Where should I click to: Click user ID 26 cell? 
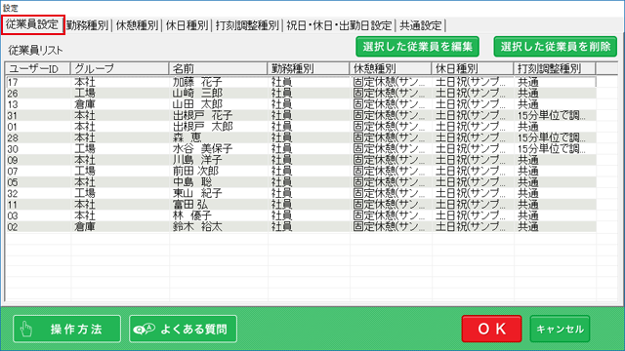[39, 94]
